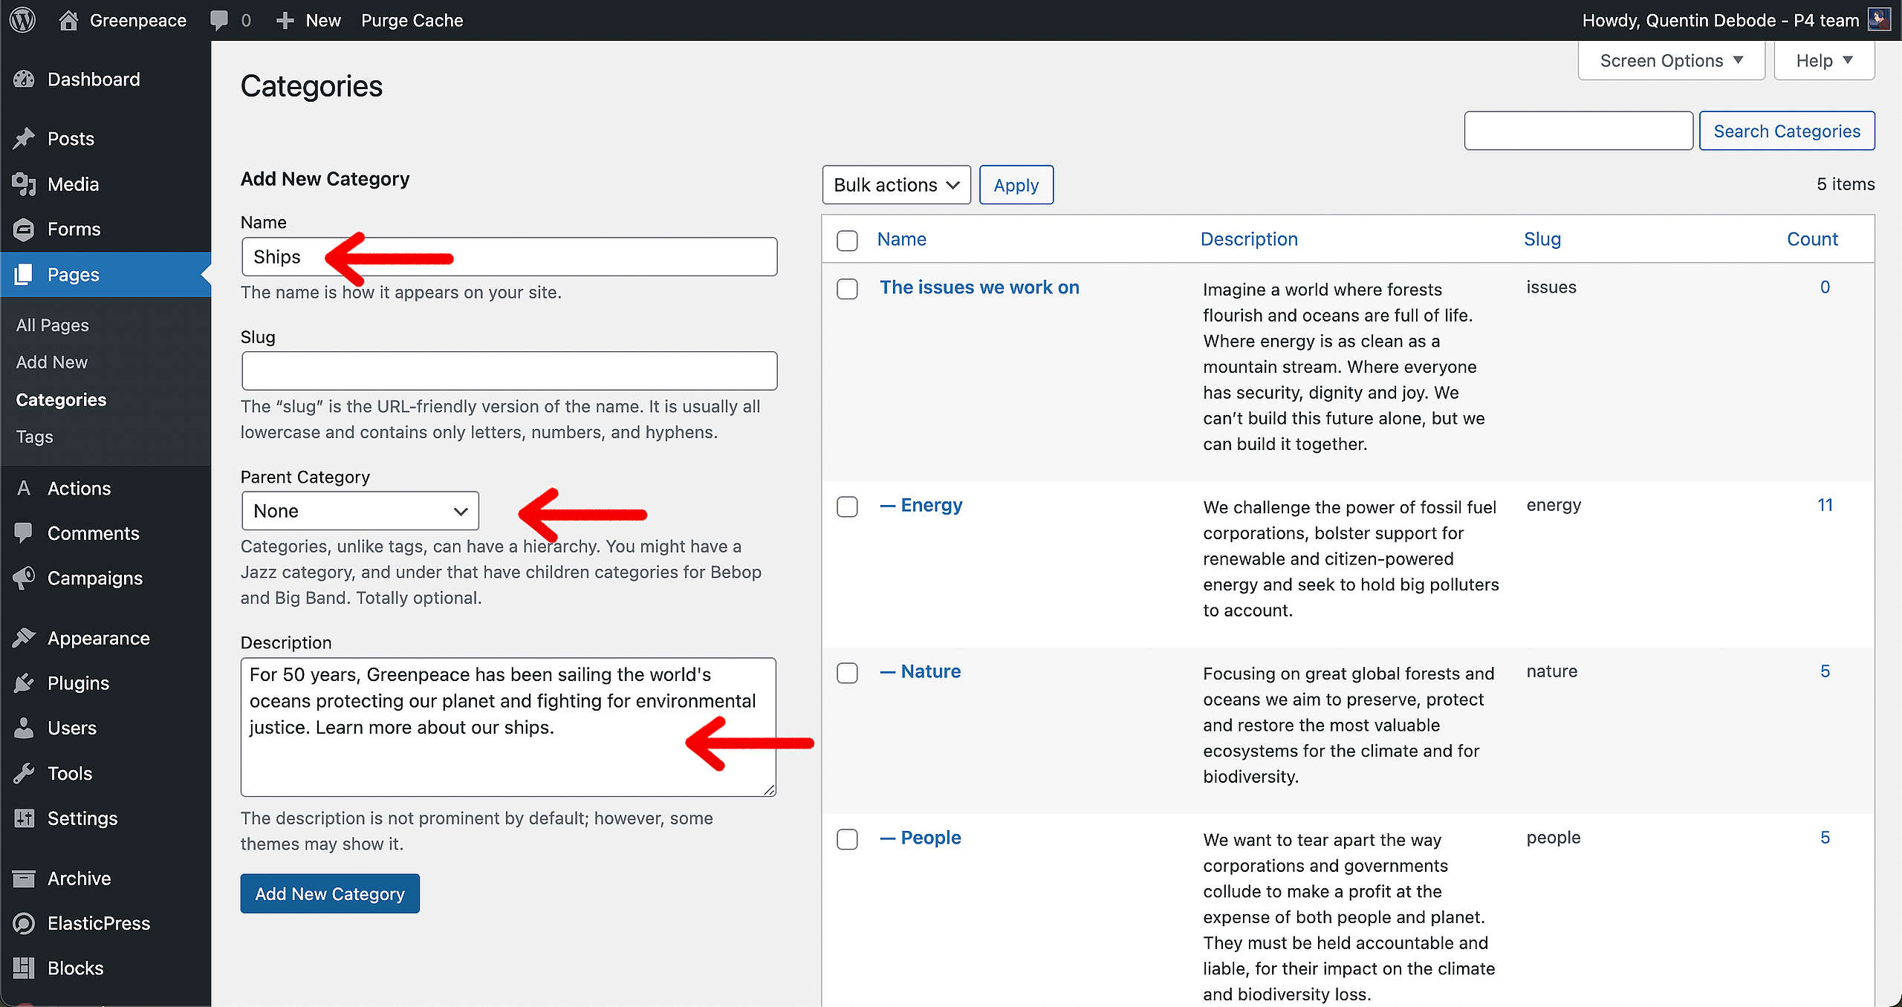The height and width of the screenshot is (1007, 1902).
Task: Click the plus icon for New
Action: 285,21
